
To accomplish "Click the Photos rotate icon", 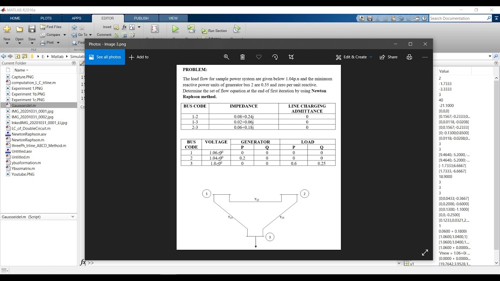I will (275, 57).
